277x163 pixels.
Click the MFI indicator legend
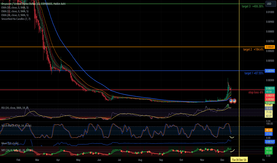(17, 150)
